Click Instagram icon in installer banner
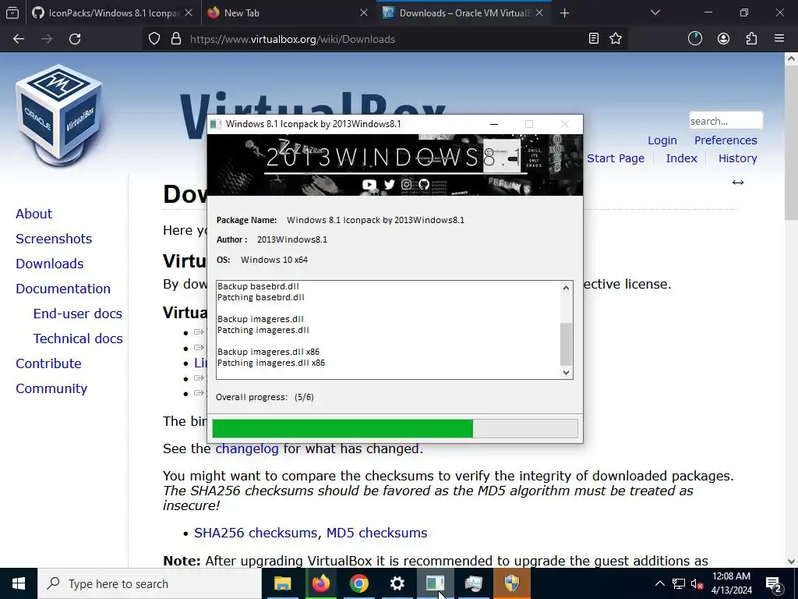Image resolution: width=798 pixels, height=599 pixels. [406, 184]
